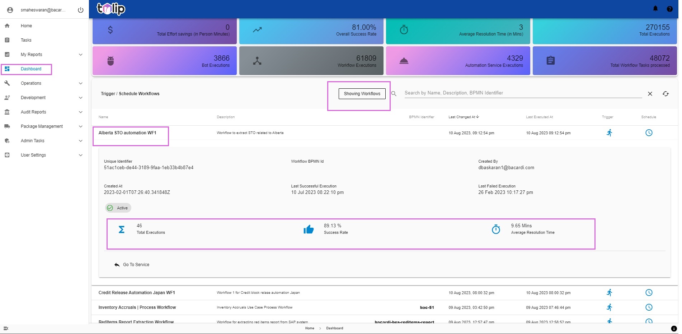Open User Settings sidebar menu label

[33, 155]
